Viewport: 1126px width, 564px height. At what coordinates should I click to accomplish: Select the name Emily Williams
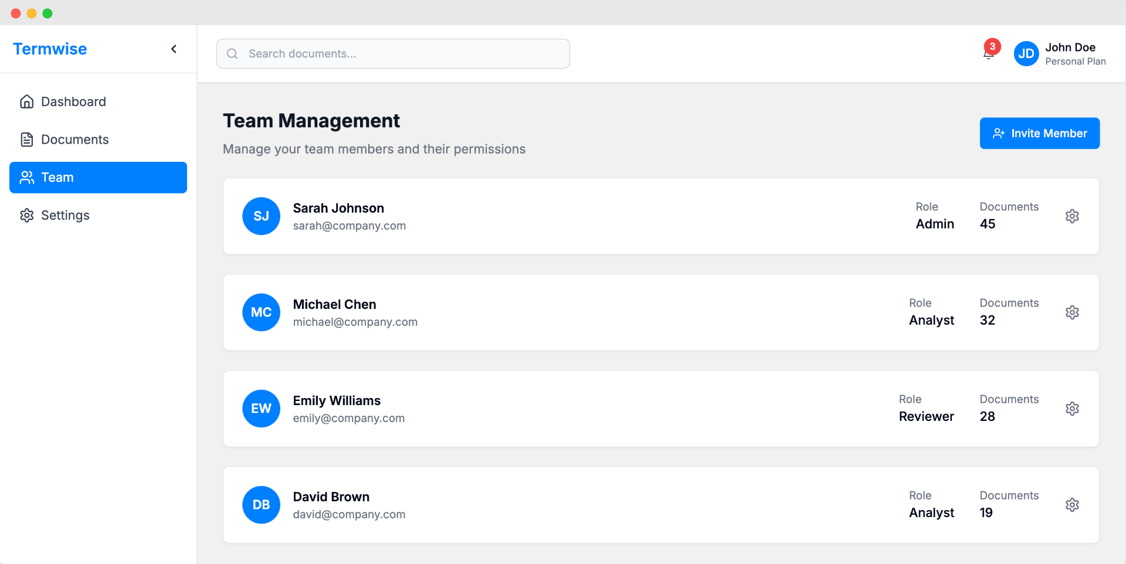pos(337,400)
